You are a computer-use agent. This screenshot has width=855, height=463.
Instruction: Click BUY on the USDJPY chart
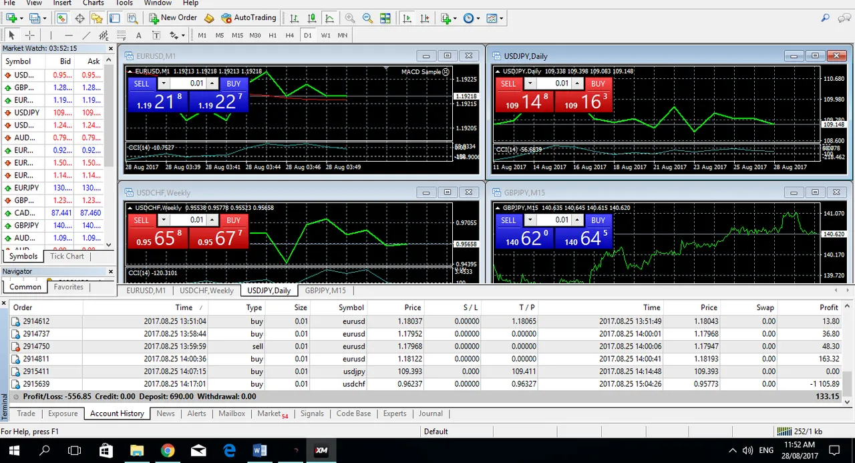[598, 84]
